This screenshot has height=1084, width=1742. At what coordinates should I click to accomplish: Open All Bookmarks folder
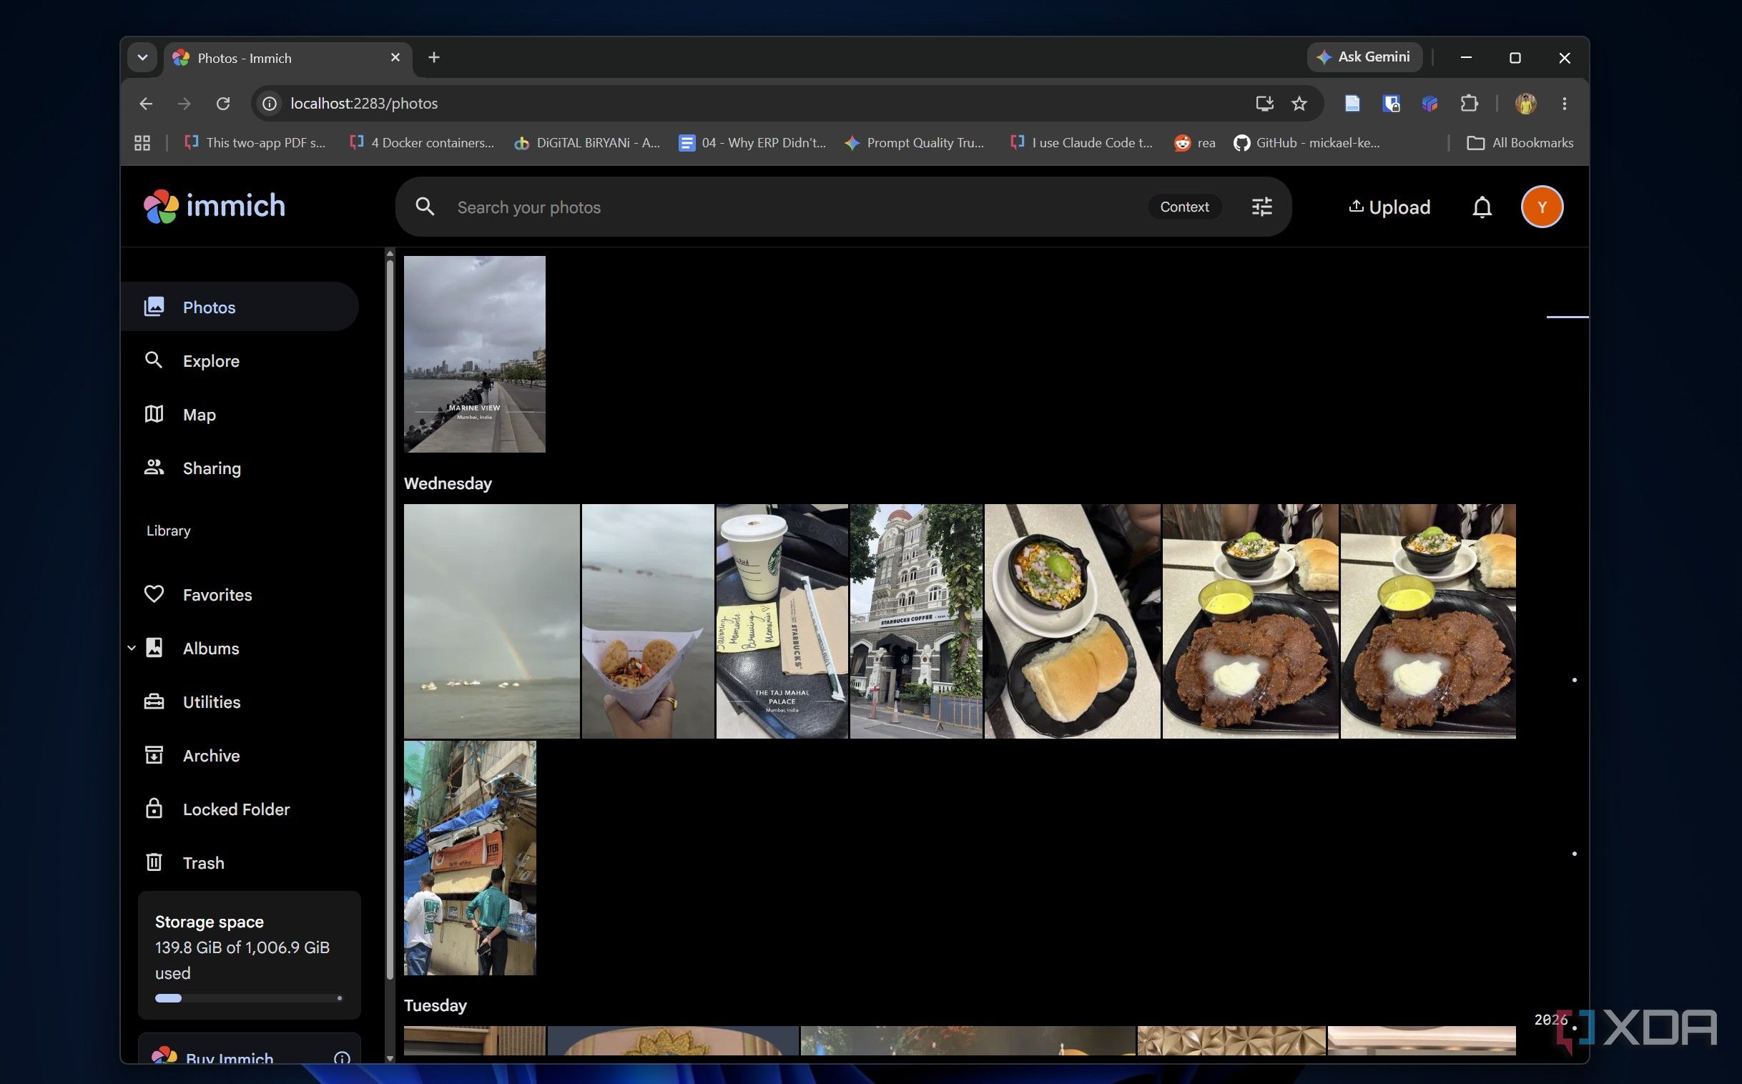(x=1520, y=143)
